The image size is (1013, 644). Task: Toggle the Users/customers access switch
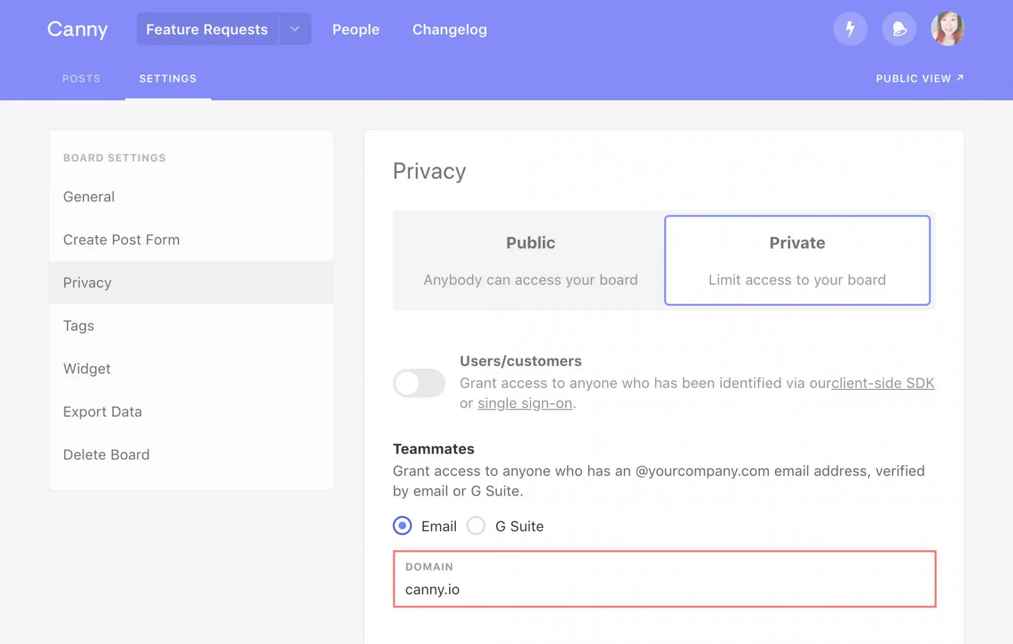point(418,383)
